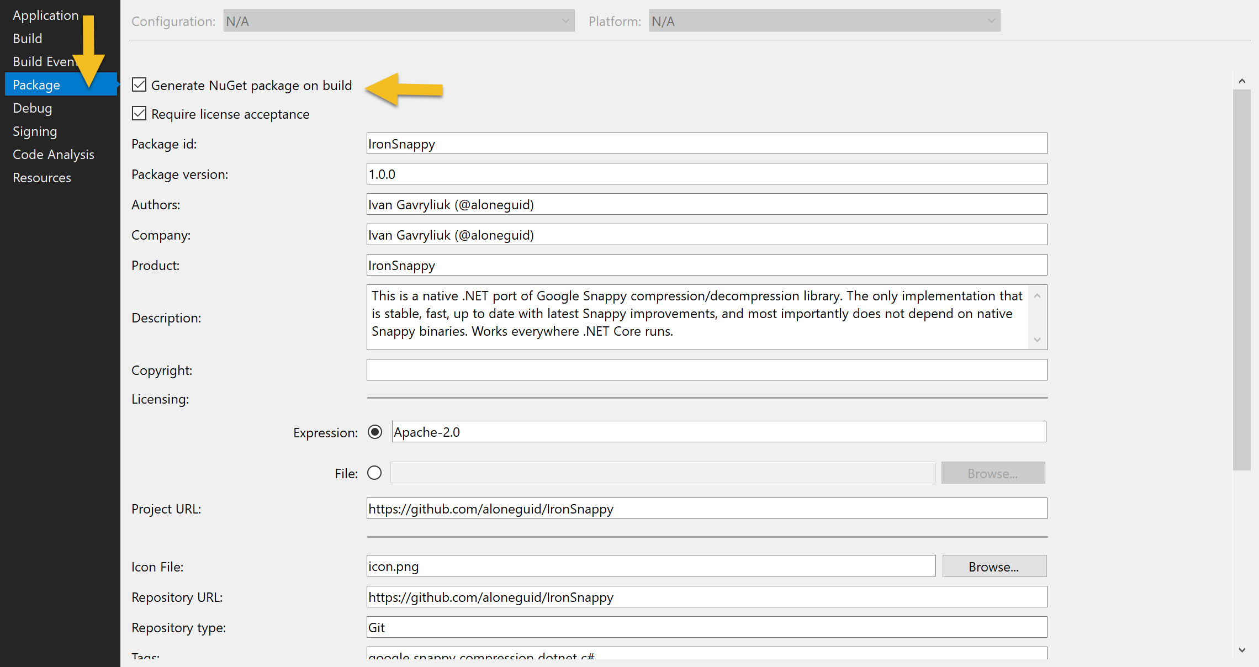Focus the empty Copyright field
This screenshot has width=1259, height=667.
(707, 370)
